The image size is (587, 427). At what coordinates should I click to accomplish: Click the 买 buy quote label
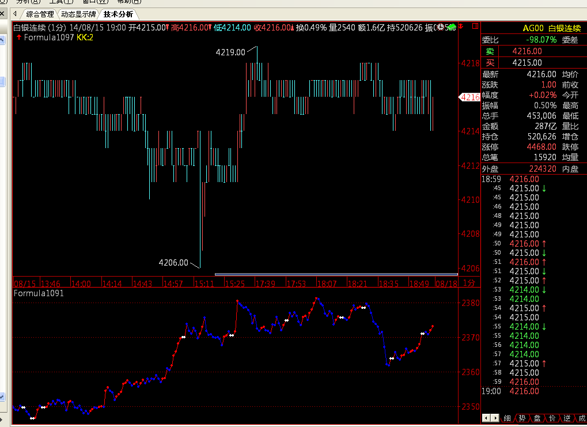click(490, 63)
